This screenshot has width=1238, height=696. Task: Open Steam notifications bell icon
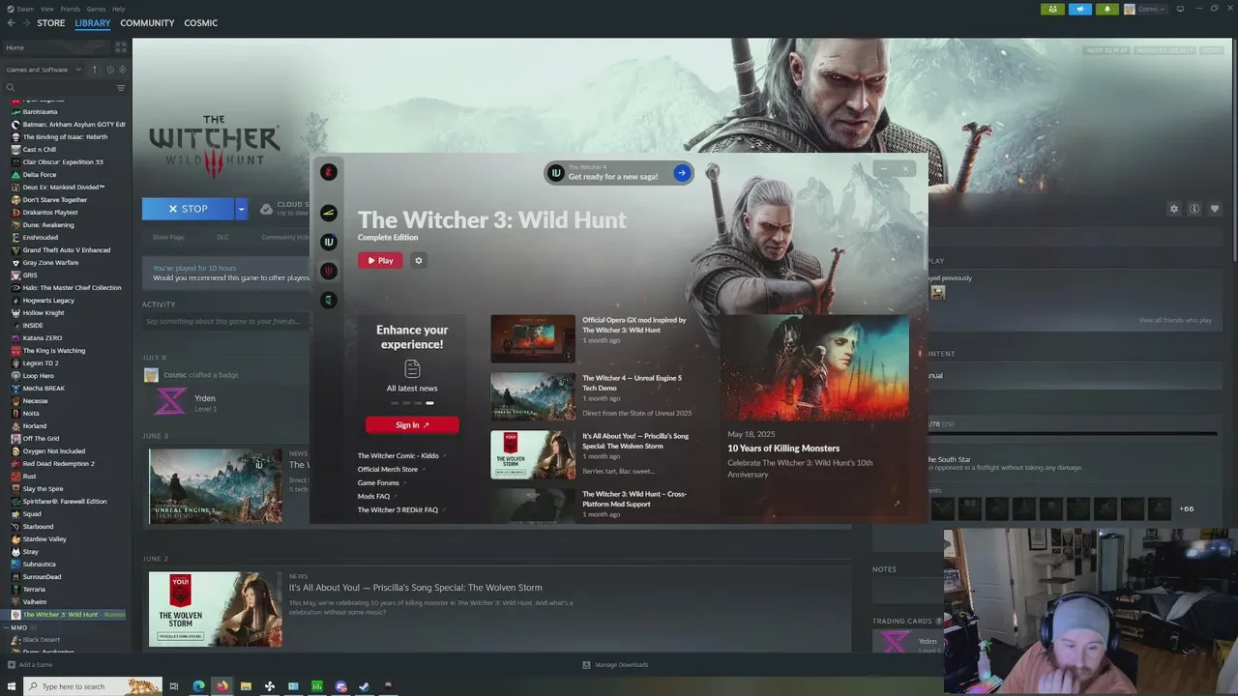(1107, 9)
